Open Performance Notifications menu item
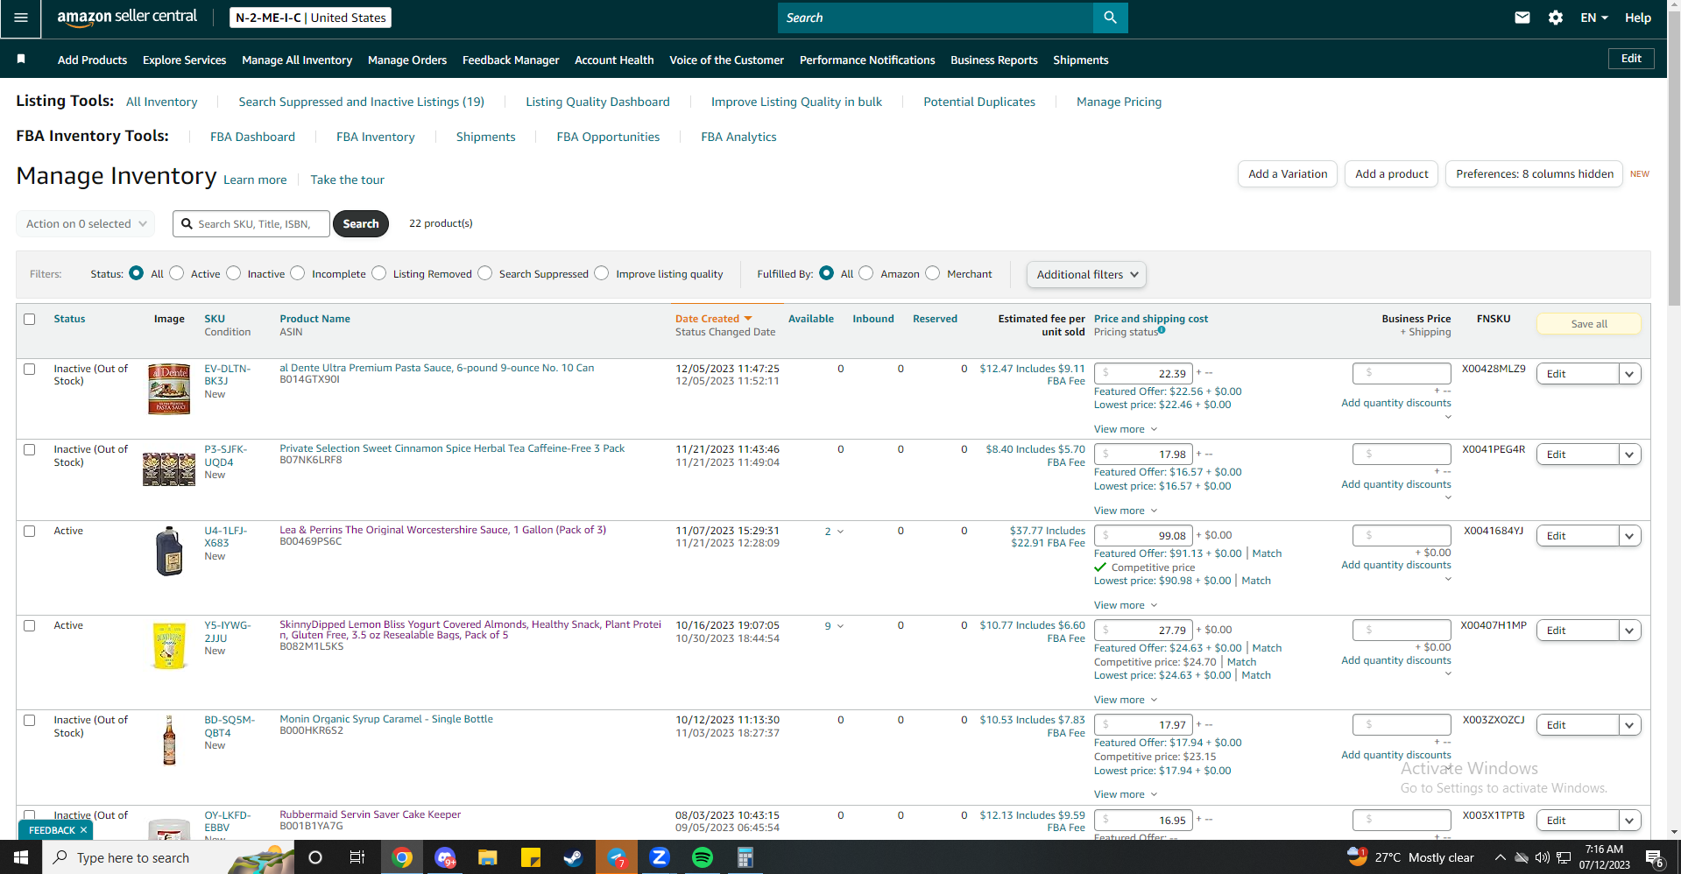 click(867, 60)
